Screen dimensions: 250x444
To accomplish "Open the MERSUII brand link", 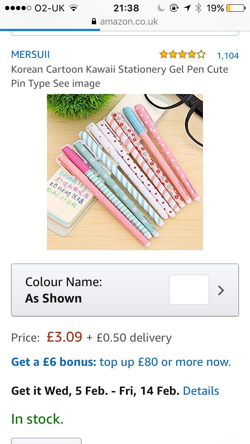I will pos(30,54).
